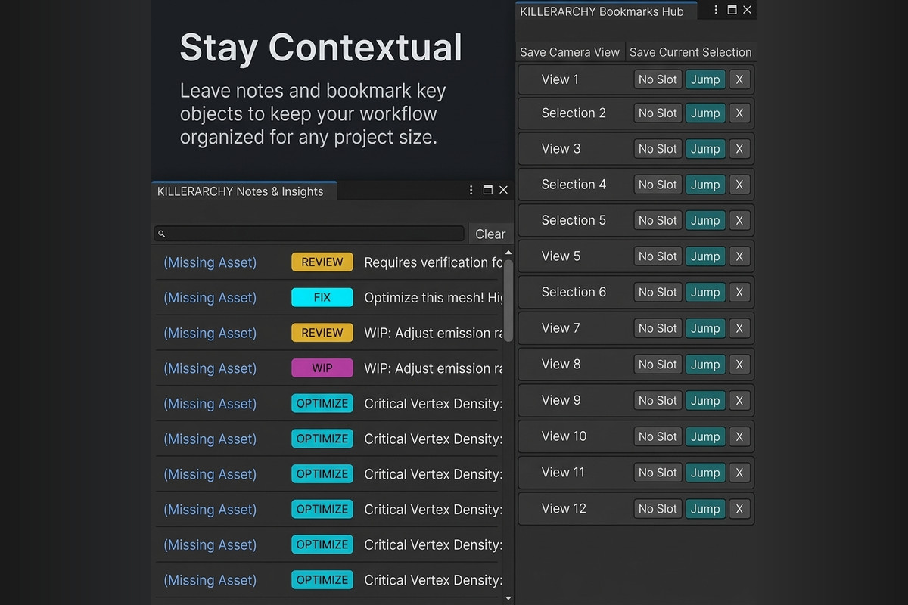The width and height of the screenshot is (908, 605).
Task: Open the No Slot dropdown for View 5
Action: tap(658, 256)
